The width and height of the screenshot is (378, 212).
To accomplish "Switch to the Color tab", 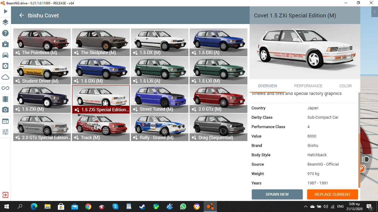I will point(345,86).
